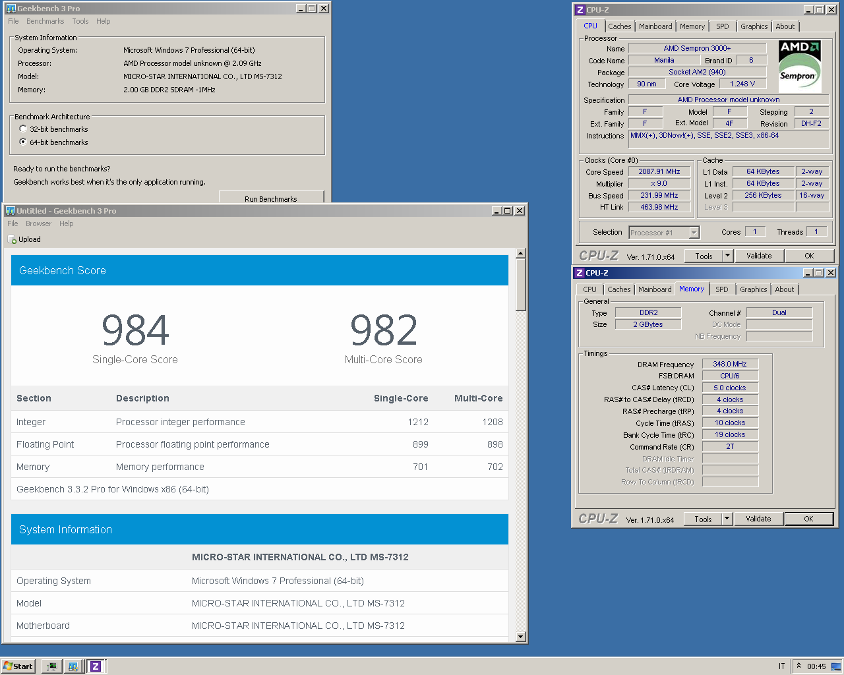The width and height of the screenshot is (844, 675).
Task: Click the Z icon of the lower CPU-Z window
Action: 579,273
